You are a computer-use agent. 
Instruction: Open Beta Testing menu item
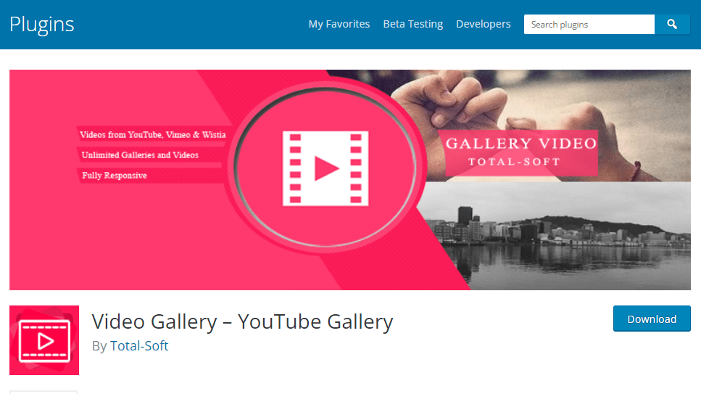[413, 24]
